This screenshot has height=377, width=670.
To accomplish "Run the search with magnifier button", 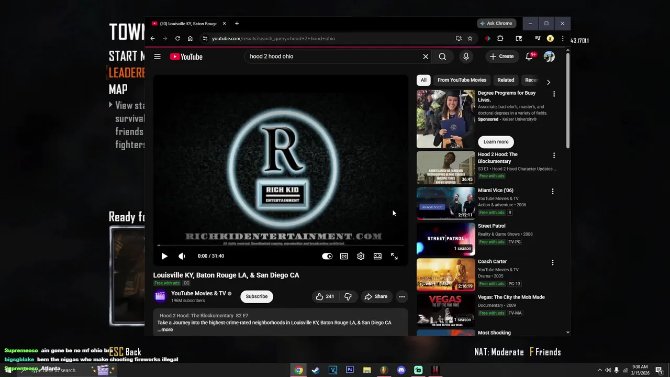I will pos(442,57).
